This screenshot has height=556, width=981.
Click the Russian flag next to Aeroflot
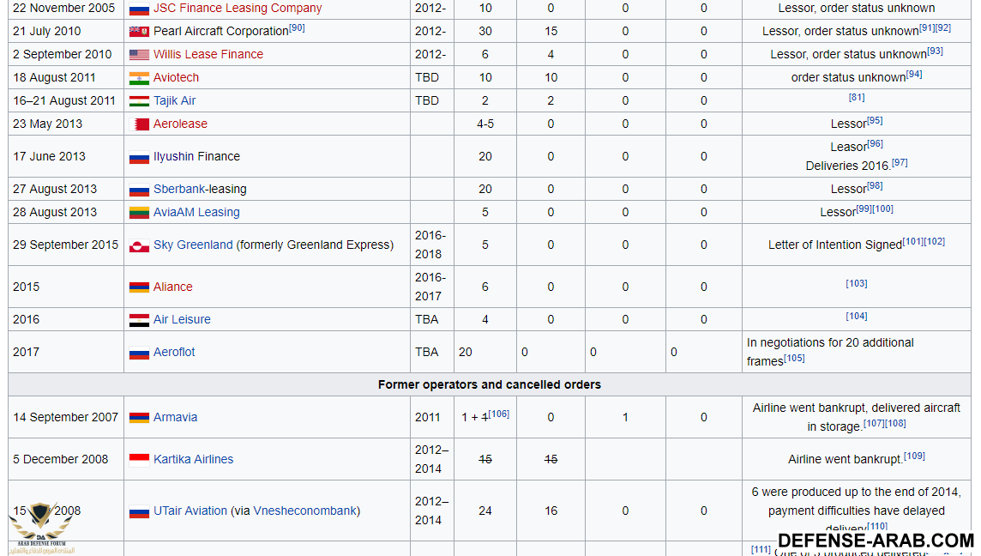[x=139, y=353]
